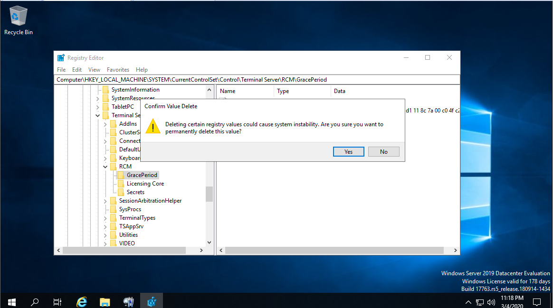553x308 pixels.
Task: Cancel deletion with the No button
Action: click(384, 151)
